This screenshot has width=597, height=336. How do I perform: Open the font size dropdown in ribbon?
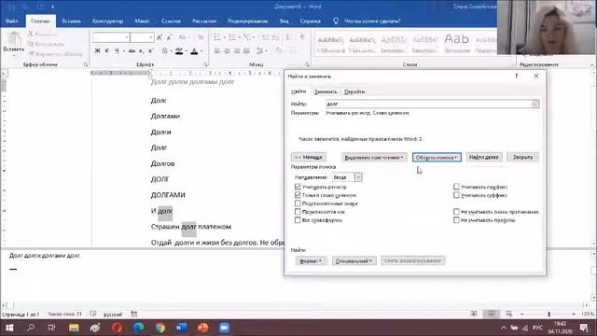(151, 37)
